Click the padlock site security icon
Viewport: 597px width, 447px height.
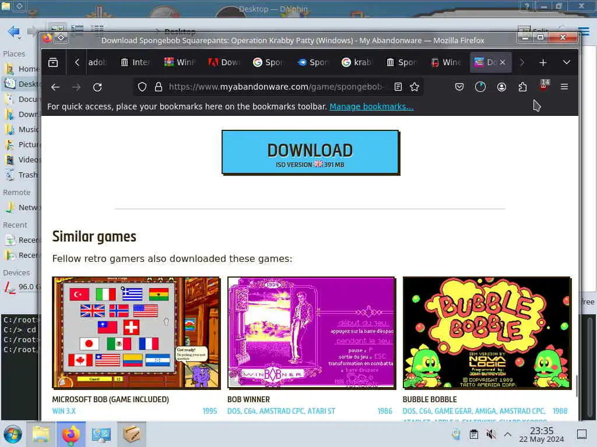point(159,87)
